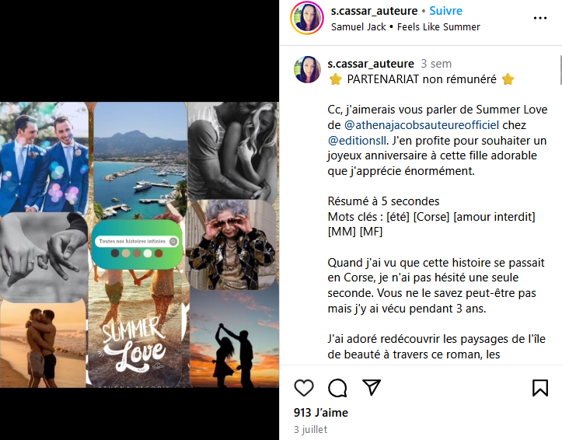Follow account via Suivre link
Screen dimensions: 562x440
tap(446, 11)
